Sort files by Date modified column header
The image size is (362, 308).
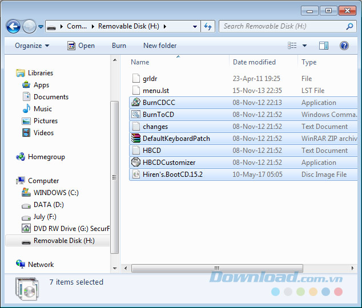(x=254, y=62)
